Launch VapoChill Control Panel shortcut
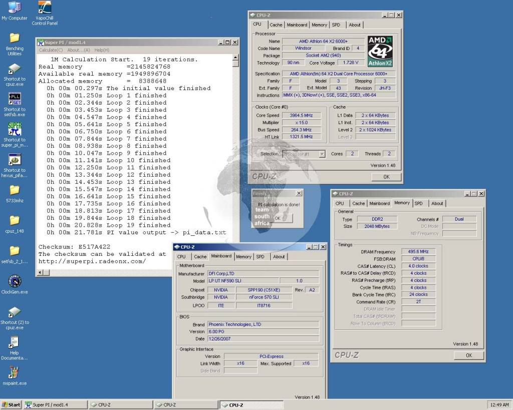The width and height of the screenshot is (513, 410). 45,14
